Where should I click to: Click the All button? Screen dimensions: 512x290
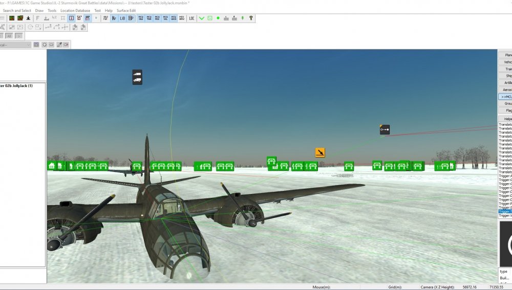[9, 36]
